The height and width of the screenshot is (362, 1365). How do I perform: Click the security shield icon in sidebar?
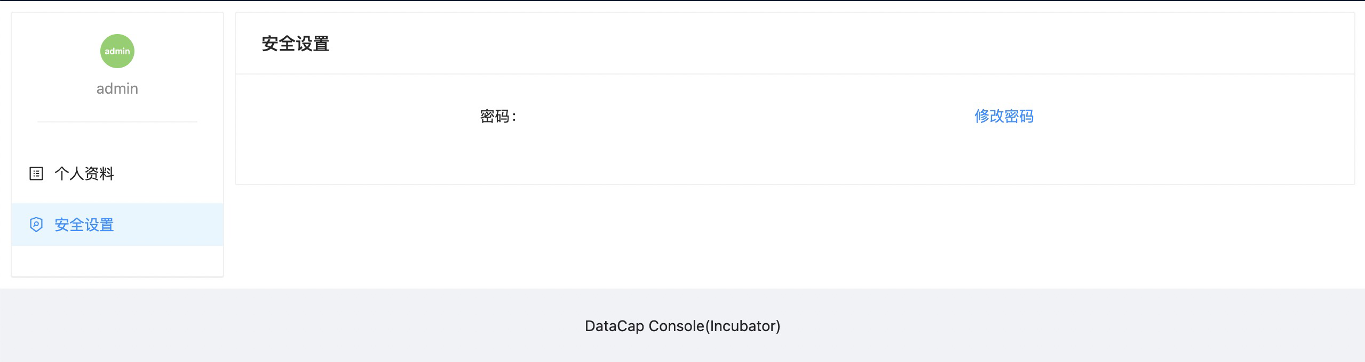tap(36, 225)
